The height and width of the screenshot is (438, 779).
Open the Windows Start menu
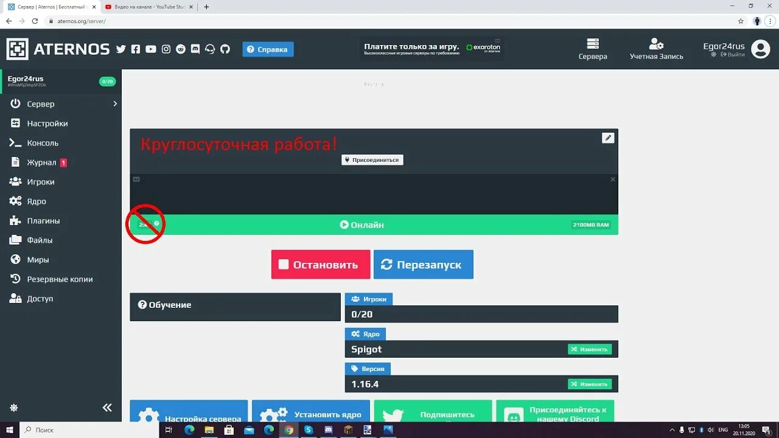pos(10,429)
